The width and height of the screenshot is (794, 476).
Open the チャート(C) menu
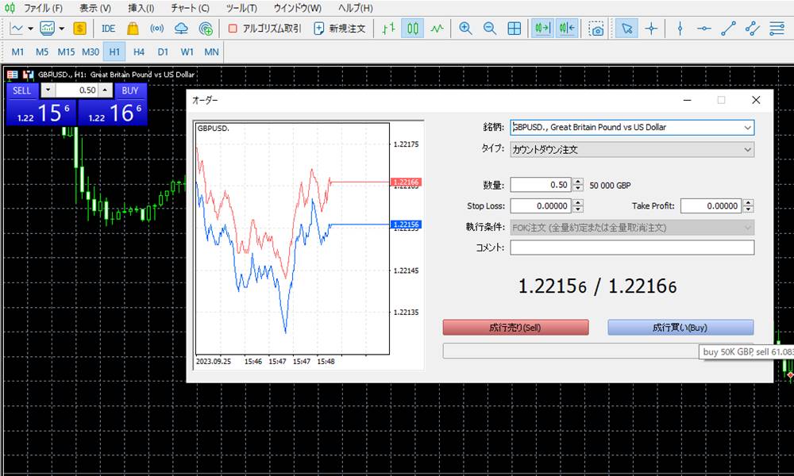point(190,8)
